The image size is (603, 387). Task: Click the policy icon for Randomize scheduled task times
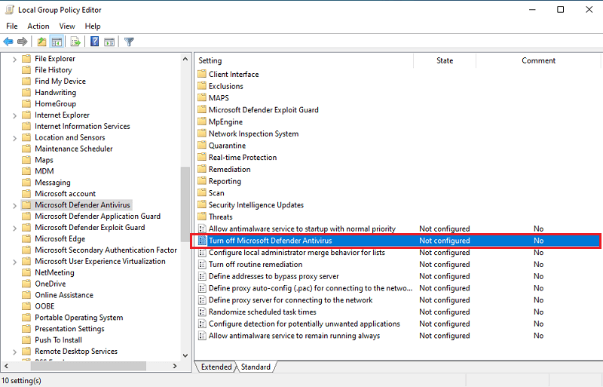pyautogui.click(x=202, y=312)
